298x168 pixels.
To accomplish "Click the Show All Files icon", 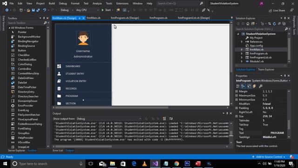I will coord(284,24).
